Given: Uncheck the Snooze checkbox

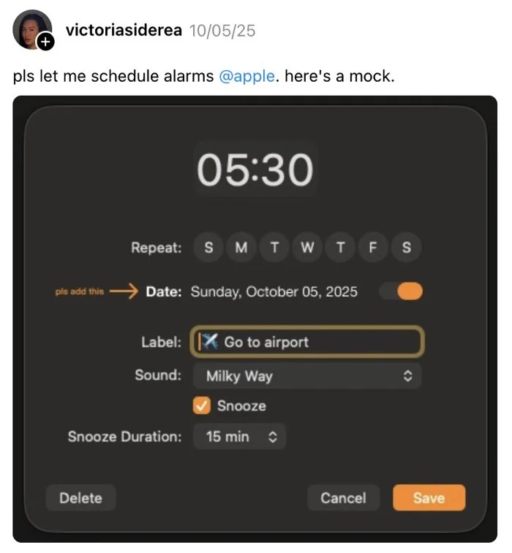Looking at the screenshot, I should click(202, 405).
